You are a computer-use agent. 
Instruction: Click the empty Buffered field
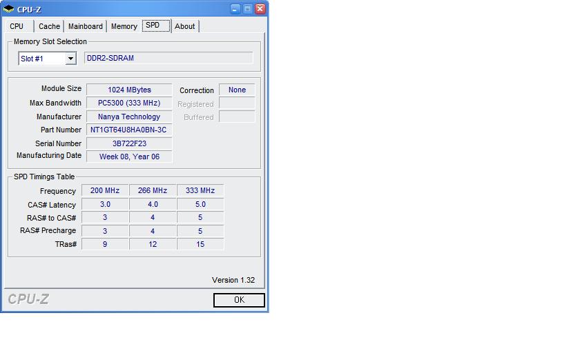(237, 117)
